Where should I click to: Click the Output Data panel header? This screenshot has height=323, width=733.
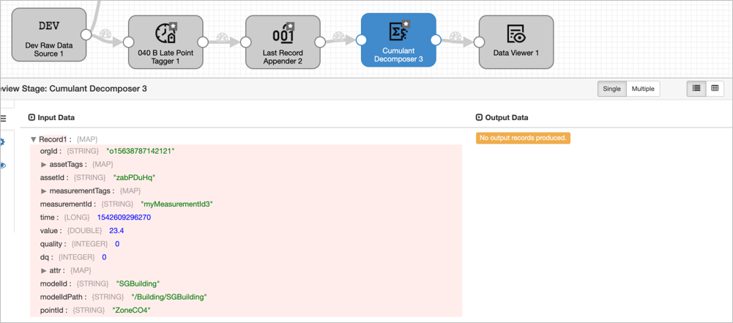[502, 117]
